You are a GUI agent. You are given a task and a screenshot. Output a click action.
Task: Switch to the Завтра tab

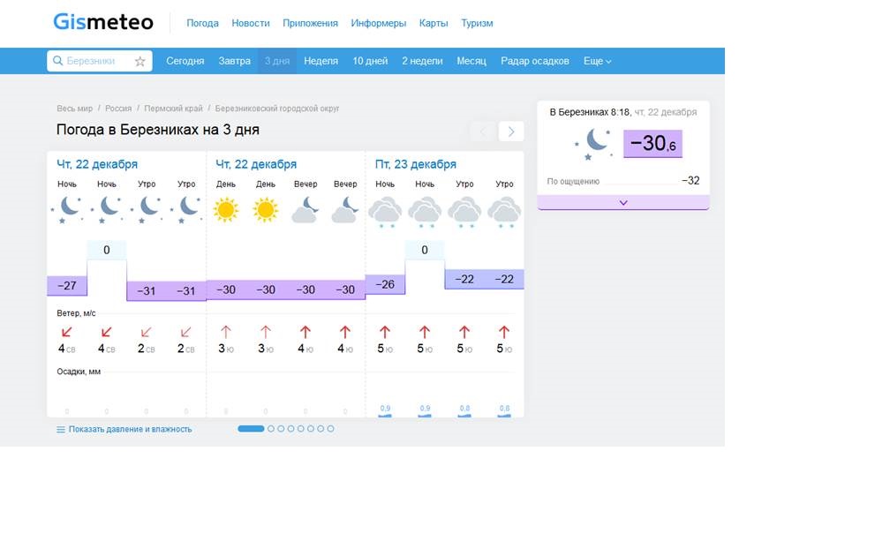[x=234, y=61]
